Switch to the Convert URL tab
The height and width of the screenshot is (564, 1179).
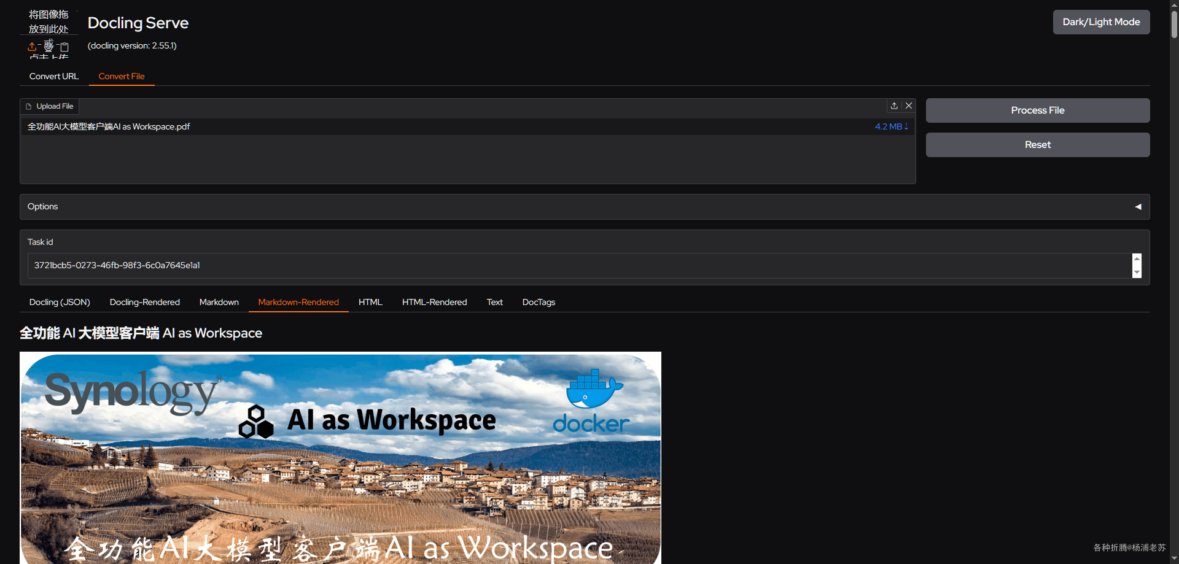click(54, 76)
